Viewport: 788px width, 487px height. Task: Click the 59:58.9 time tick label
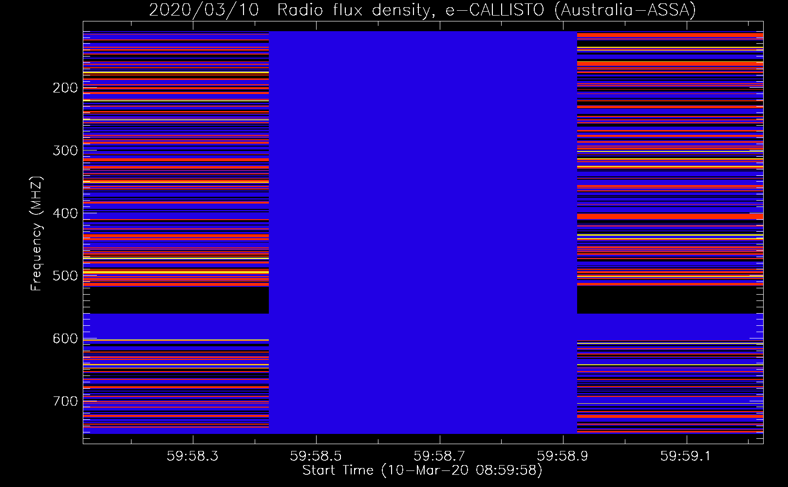(x=563, y=456)
